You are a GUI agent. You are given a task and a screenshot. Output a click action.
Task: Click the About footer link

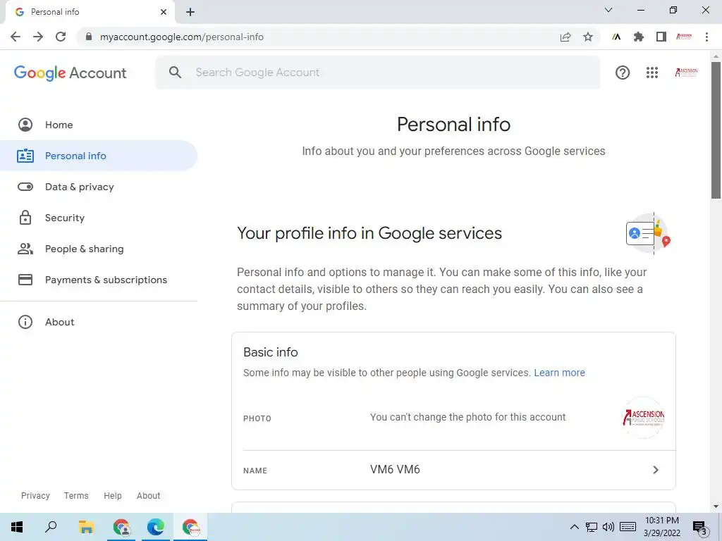(148, 495)
